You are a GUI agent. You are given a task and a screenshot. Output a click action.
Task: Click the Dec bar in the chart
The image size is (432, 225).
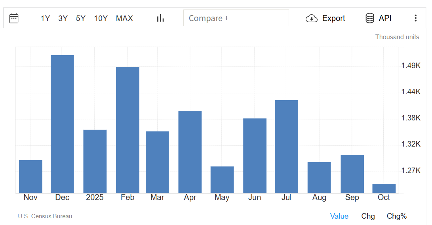click(x=62, y=124)
